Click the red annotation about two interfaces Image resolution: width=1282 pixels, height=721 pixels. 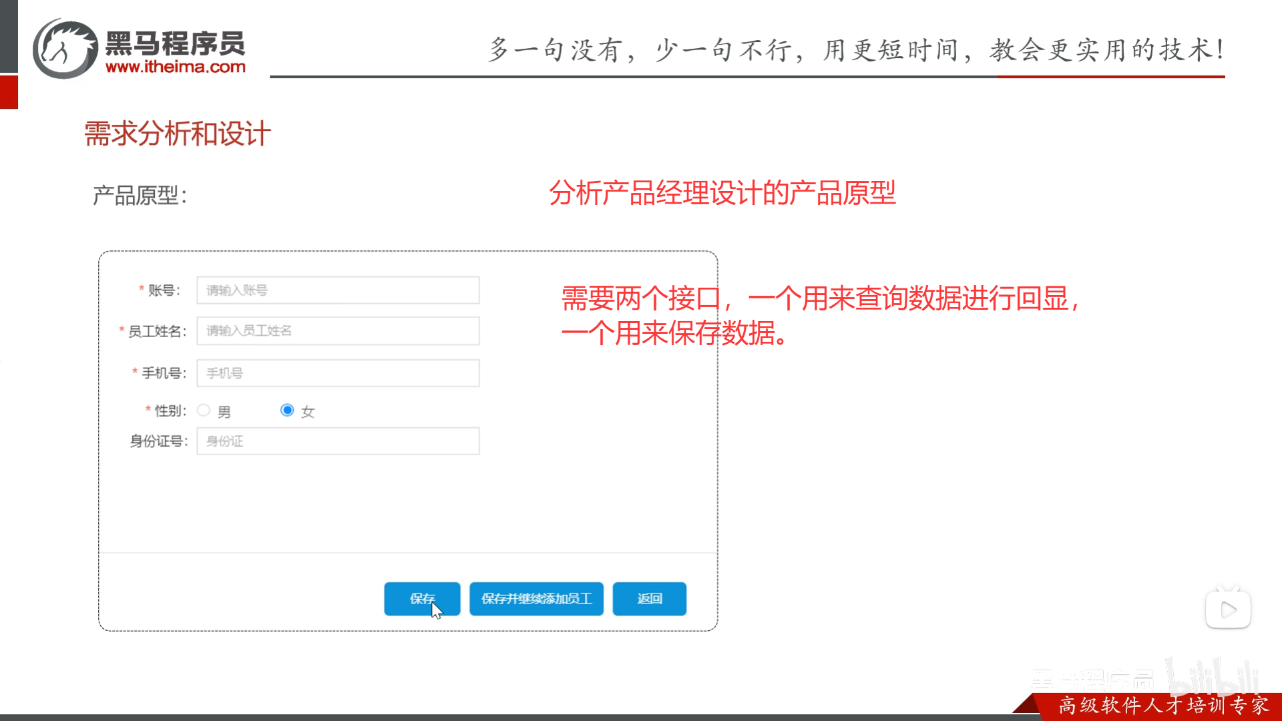click(x=755, y=317)
